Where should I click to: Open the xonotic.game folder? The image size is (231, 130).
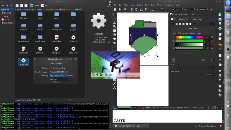(40, 39)
